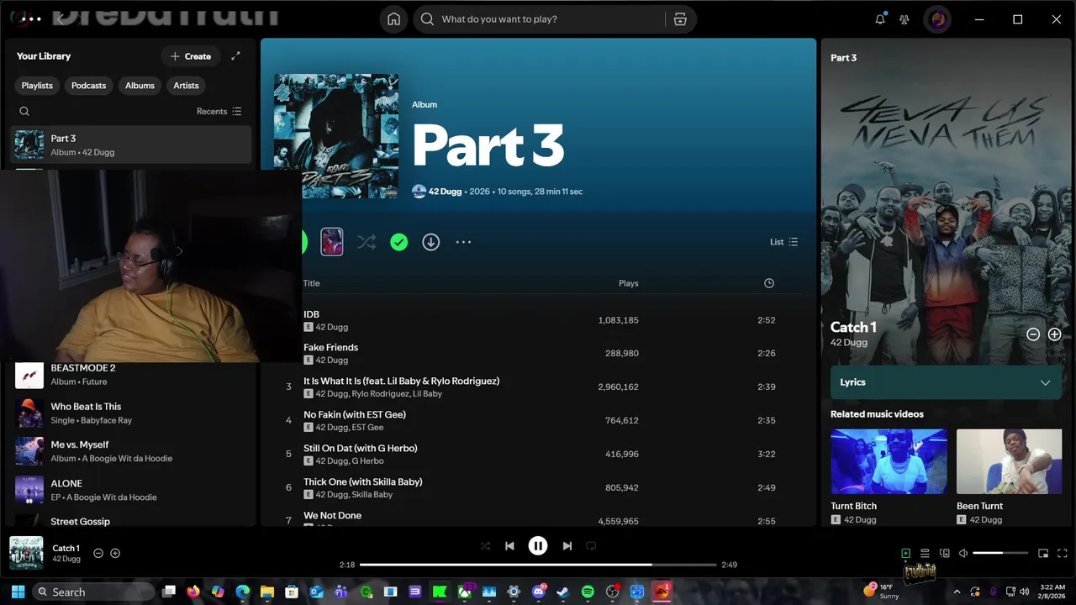1076x605 pixels.
Task: Expand the Lyrics section
Action: coord(946,382)
